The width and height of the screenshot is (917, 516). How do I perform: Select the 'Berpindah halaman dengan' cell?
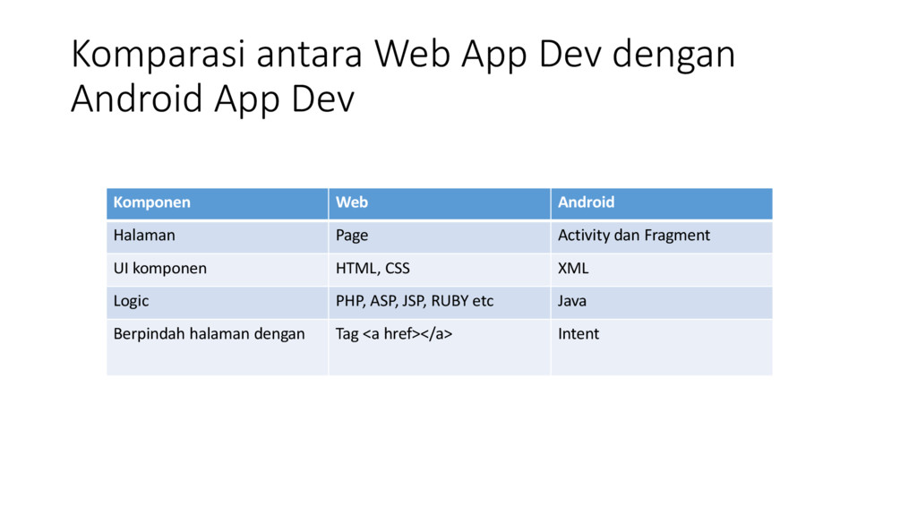point(218,347)
